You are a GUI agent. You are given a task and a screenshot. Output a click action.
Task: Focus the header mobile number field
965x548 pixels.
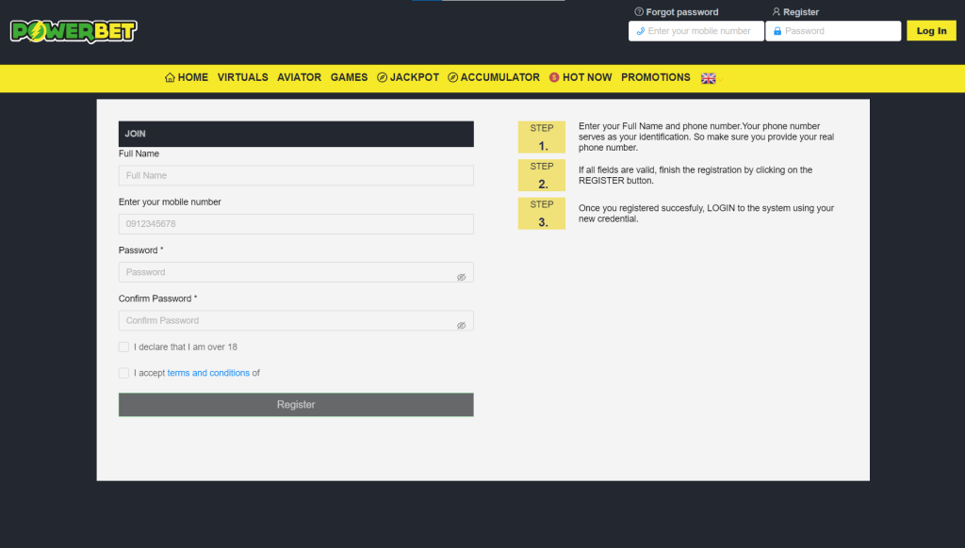click(696, 31)
